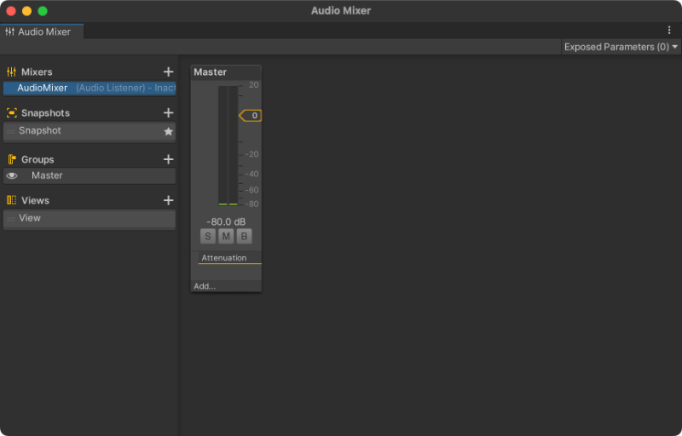This screenshot has height=436, width=682.
Task: Open the three-dot panel options menu
Action: 669,30
